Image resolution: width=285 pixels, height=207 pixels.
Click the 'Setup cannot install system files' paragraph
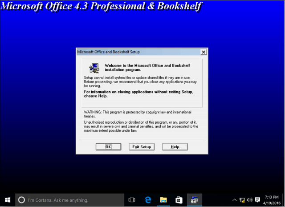click(x=140, y=82)
